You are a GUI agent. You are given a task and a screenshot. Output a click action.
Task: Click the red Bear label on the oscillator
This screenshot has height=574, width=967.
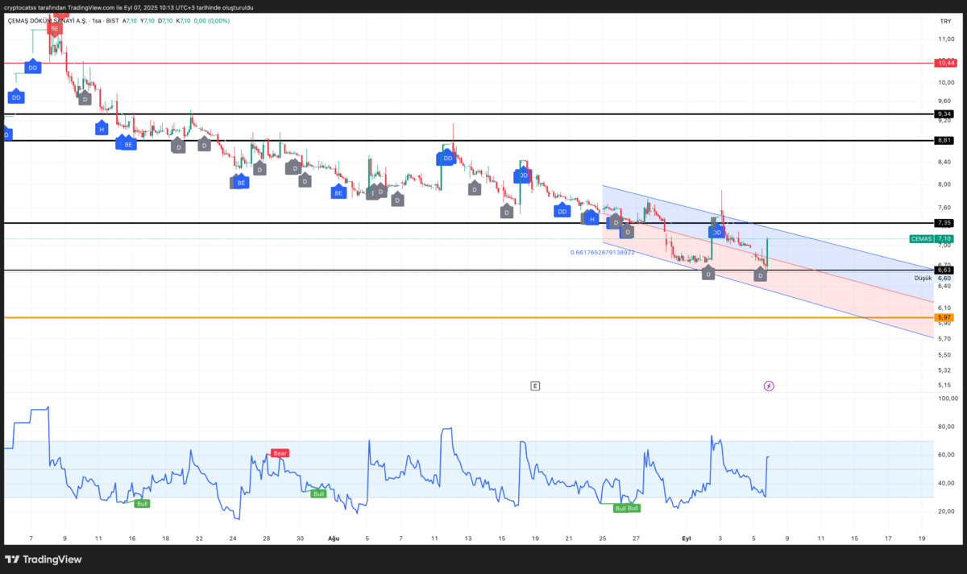(x=280, y=453)
